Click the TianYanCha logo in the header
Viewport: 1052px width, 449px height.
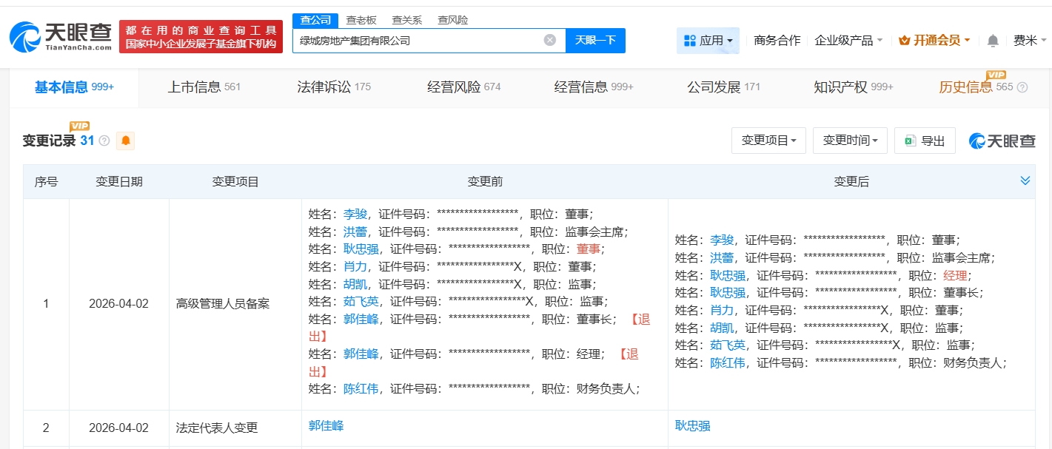(x=61, y=36)
